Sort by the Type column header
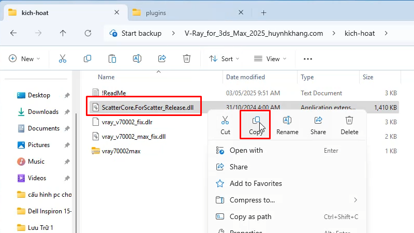 pos(307,77)
